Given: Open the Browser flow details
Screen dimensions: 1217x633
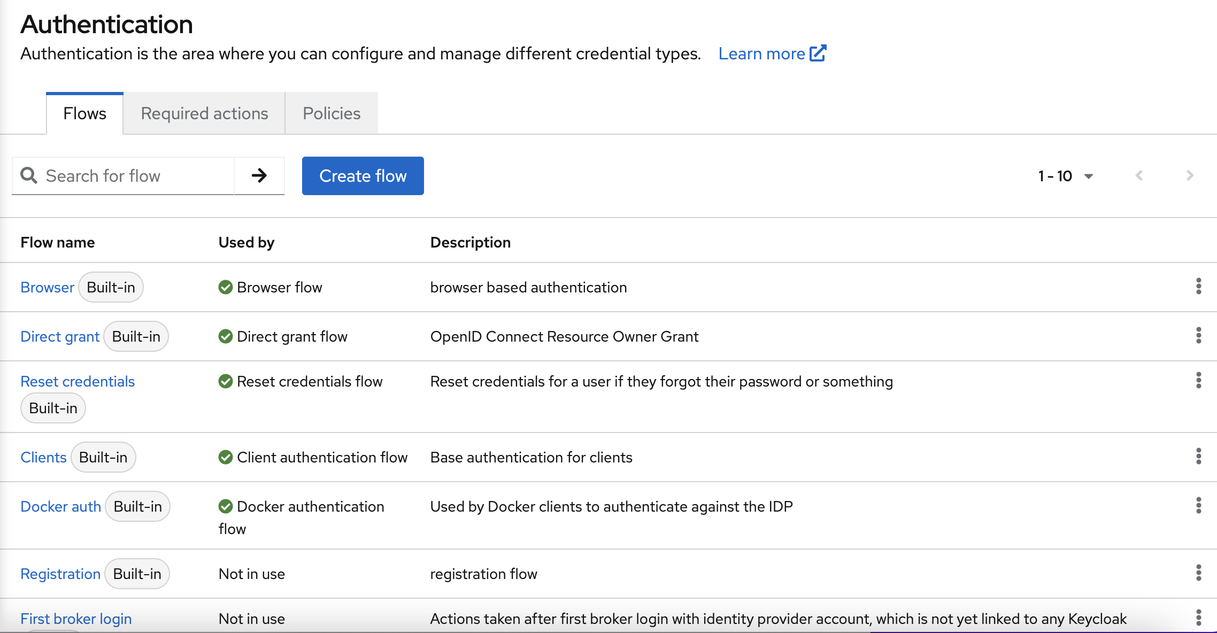Looking at the screenshot, I should click(47, 287).
